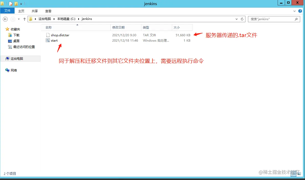Switch to large icons view via status bar

299,173
